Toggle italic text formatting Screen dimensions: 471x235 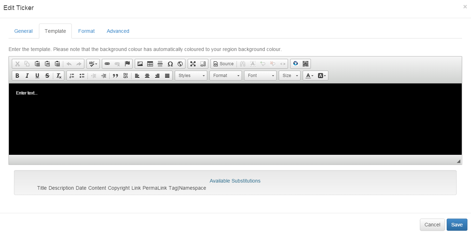click(x=27, y=76)
